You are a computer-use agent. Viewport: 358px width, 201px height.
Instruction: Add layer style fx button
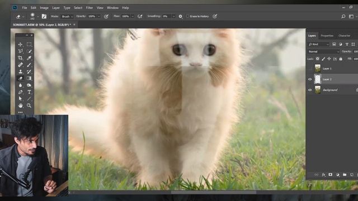(x=323, y=175)
